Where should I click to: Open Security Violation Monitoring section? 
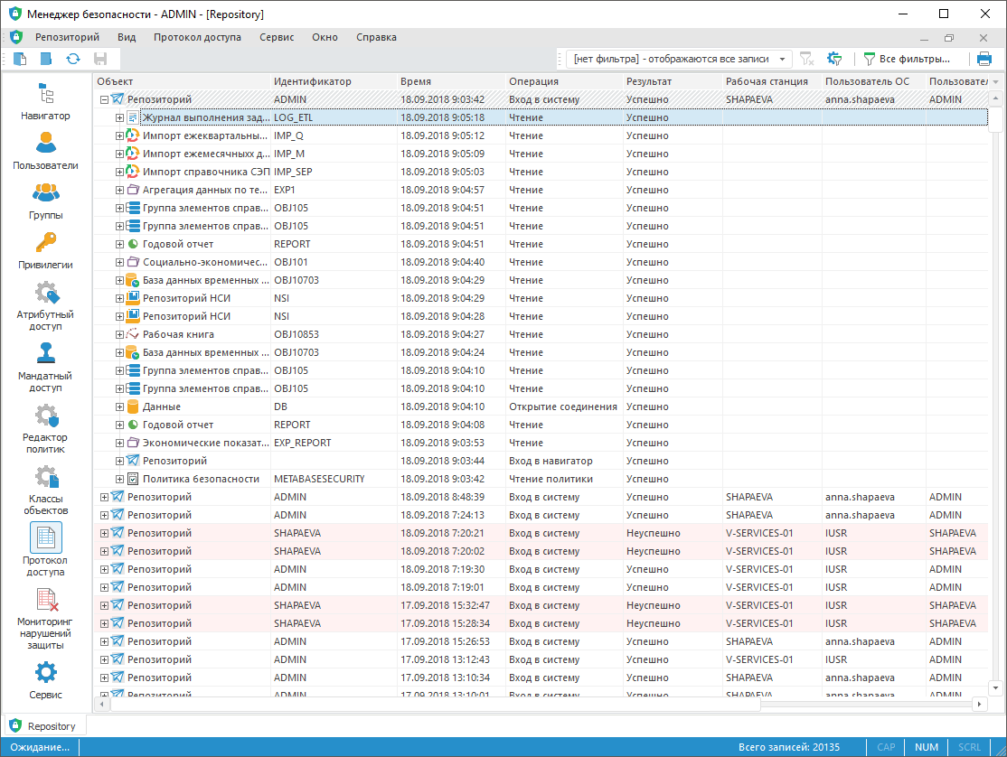[45, 619]
